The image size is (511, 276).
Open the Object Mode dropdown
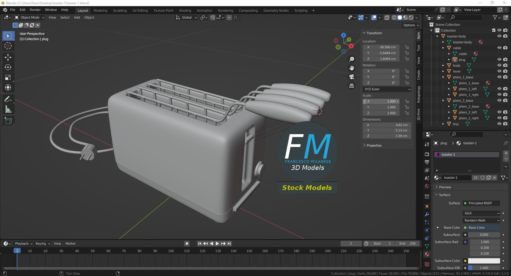coord(29,18)
